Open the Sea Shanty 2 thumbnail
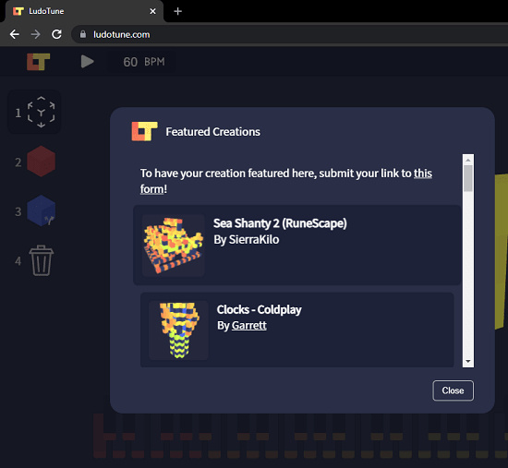Screen dimensions: 508x468 coord(174,246)
